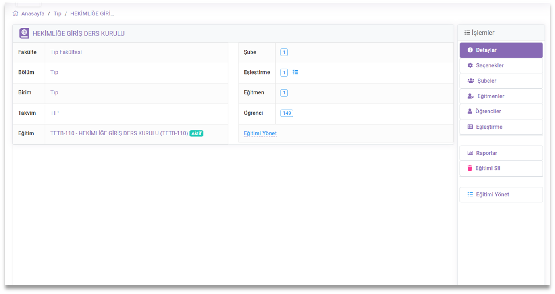Click the Şube count badge

point(284,52)
